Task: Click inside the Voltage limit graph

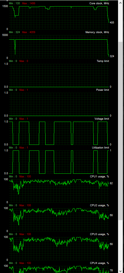Action: point(59,133)
